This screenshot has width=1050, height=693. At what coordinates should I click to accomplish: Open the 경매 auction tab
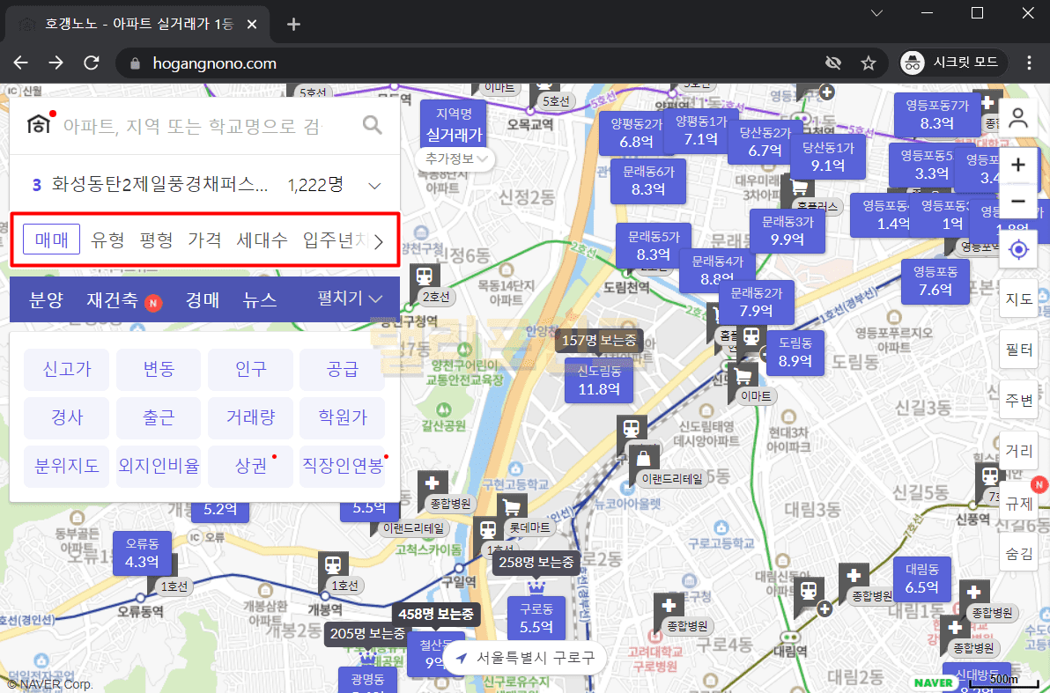pyautogui.click(x=202, y=300)
